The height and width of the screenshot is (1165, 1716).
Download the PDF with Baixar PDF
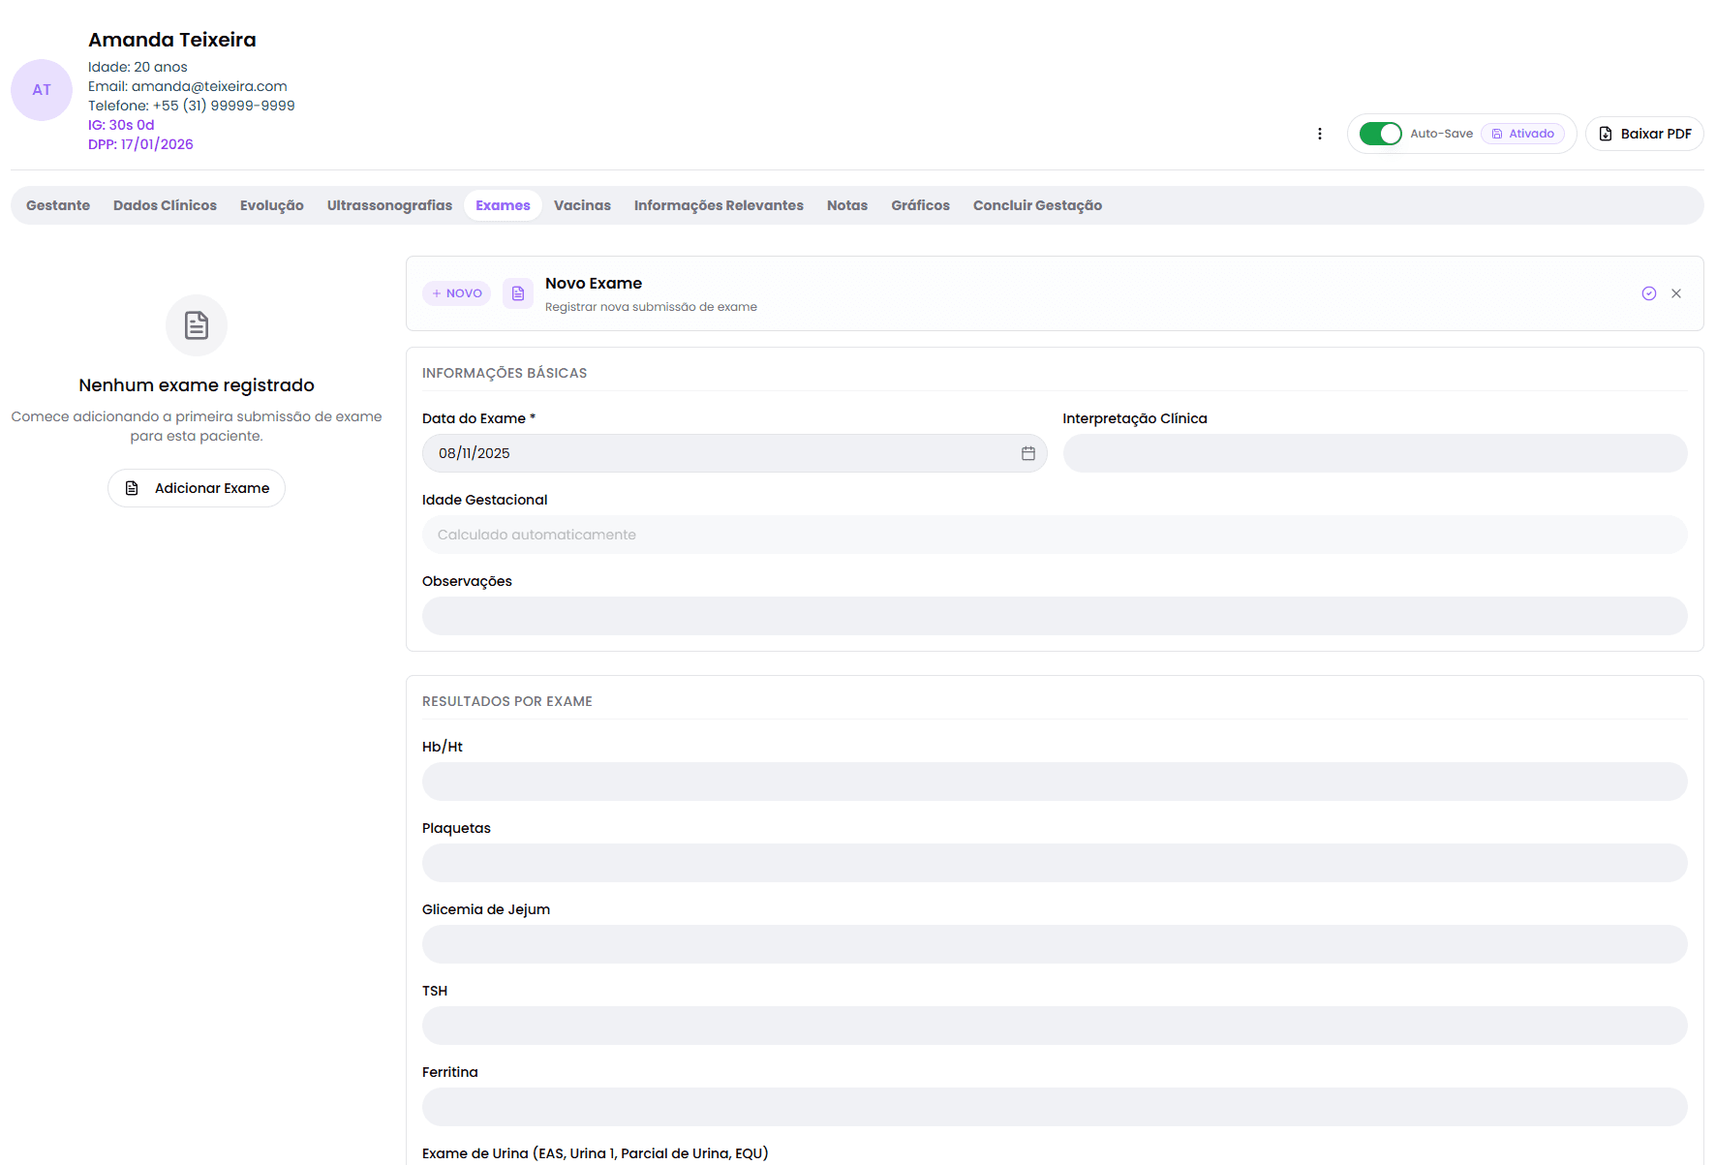(x=1644, y=134)
